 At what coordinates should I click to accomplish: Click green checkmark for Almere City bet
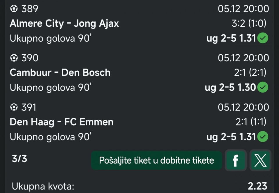[263, 38]
